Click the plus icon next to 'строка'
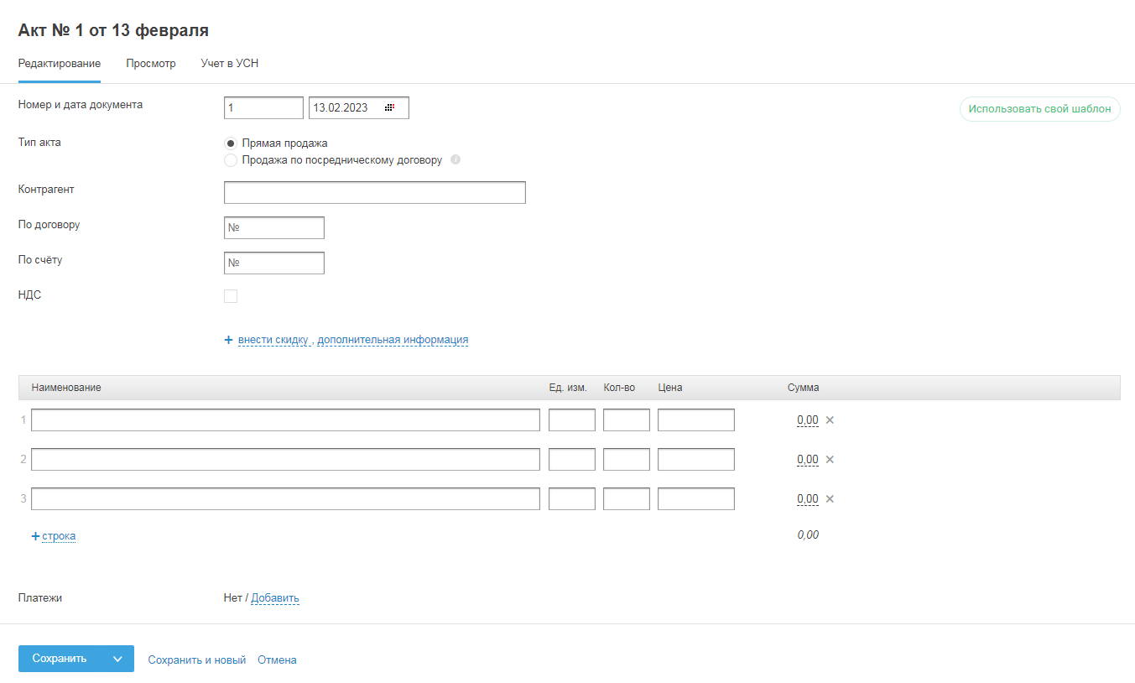 (x=35, y=536)
